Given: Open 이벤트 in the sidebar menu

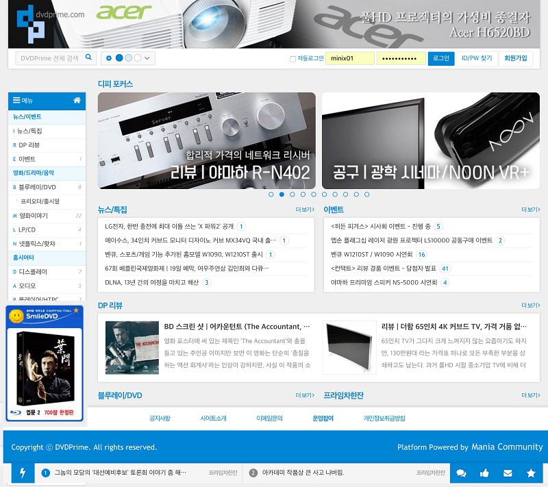Looking at the screenshot, I should tap(47, 160).
